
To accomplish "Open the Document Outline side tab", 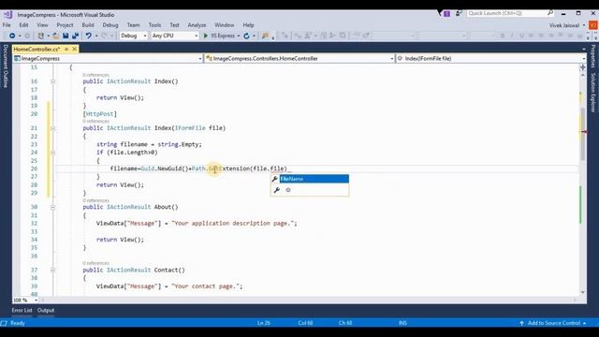I will tap(6, 66).
